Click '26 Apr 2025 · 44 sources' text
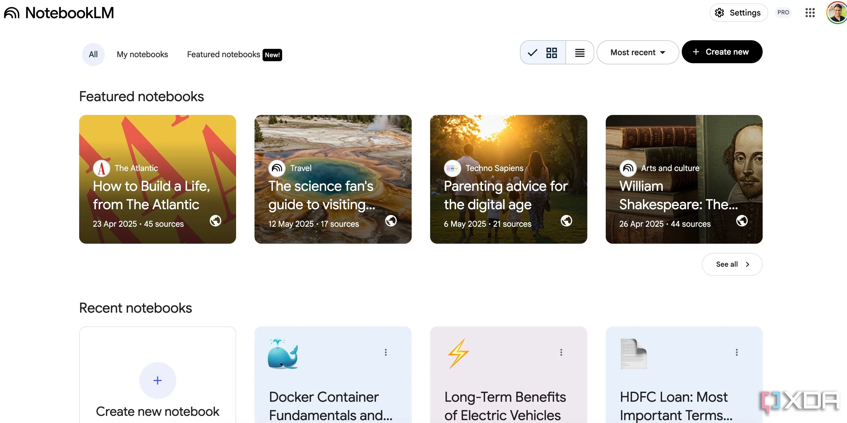The width and height of the screenshot is (847, 423). click(x=665, y=224)
